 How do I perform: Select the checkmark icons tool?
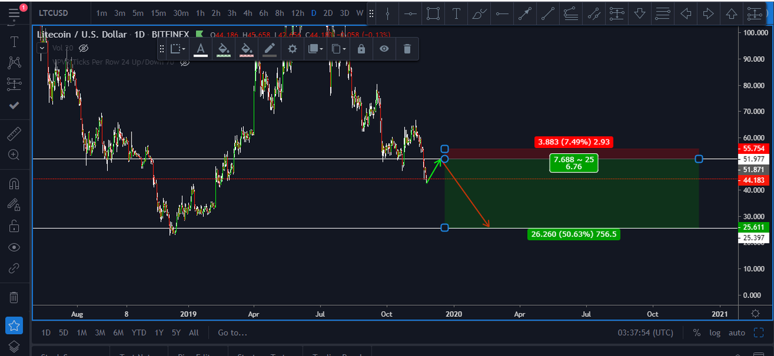pyautogui.click(x=14, y=105)
